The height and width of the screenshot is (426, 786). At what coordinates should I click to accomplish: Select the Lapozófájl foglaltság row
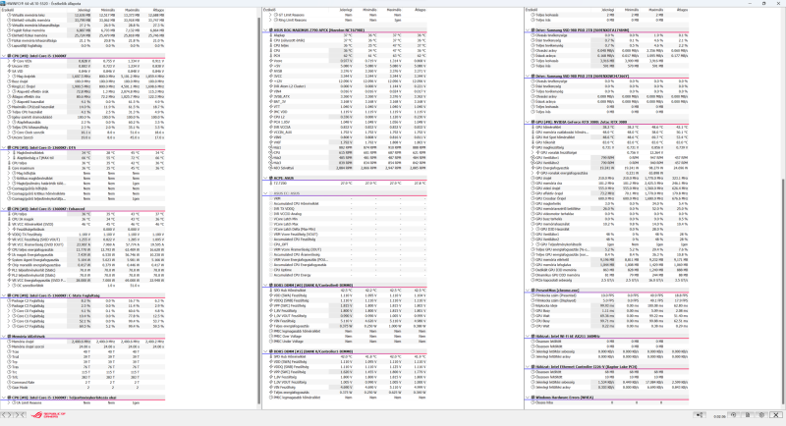[x=84, y=45]
